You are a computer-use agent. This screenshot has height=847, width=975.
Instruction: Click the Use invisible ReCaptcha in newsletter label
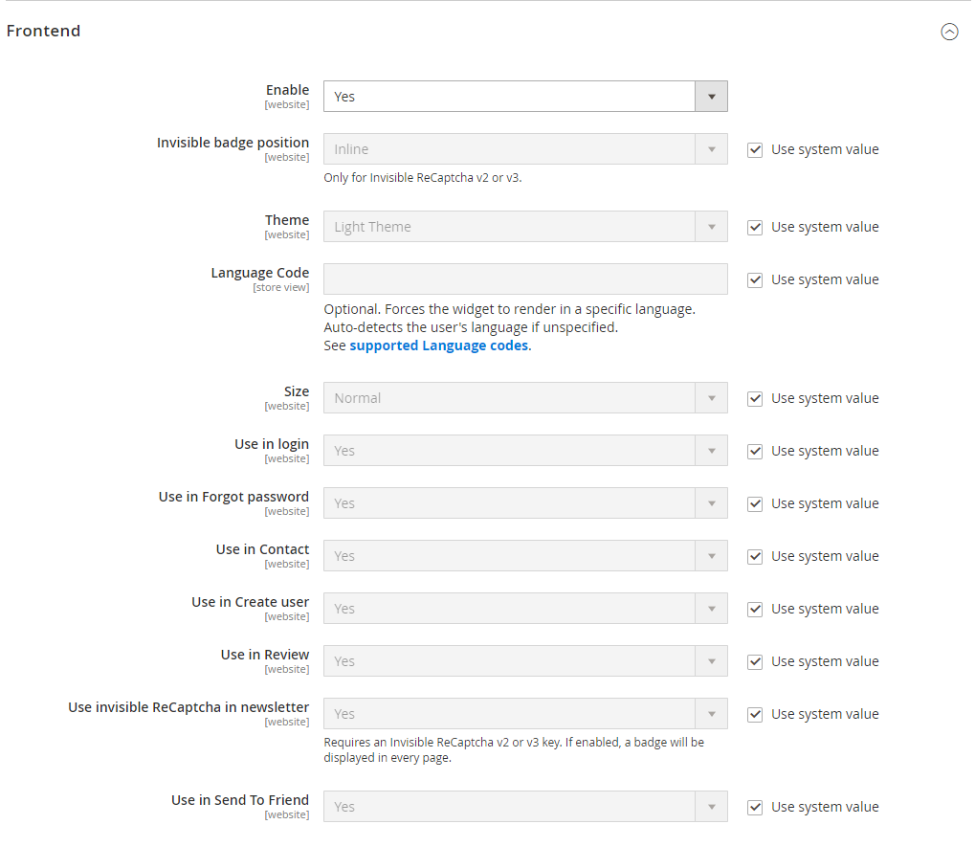tap(188, 707)
